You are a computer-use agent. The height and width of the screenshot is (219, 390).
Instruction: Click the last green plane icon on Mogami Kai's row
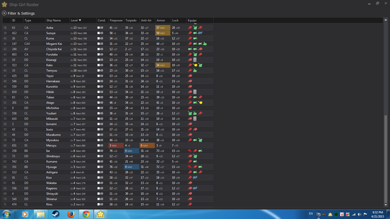point(205,44)
